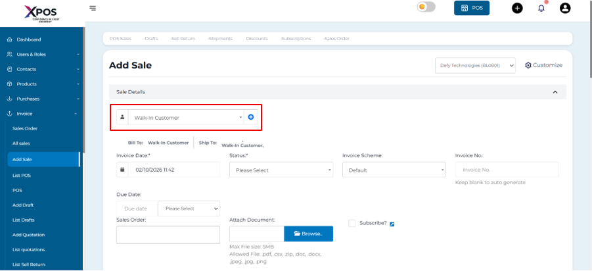Open the Status Please Select dropdown
Image resolution: width=592 pixels, height=271 pixels.
(x=281, y=170)
